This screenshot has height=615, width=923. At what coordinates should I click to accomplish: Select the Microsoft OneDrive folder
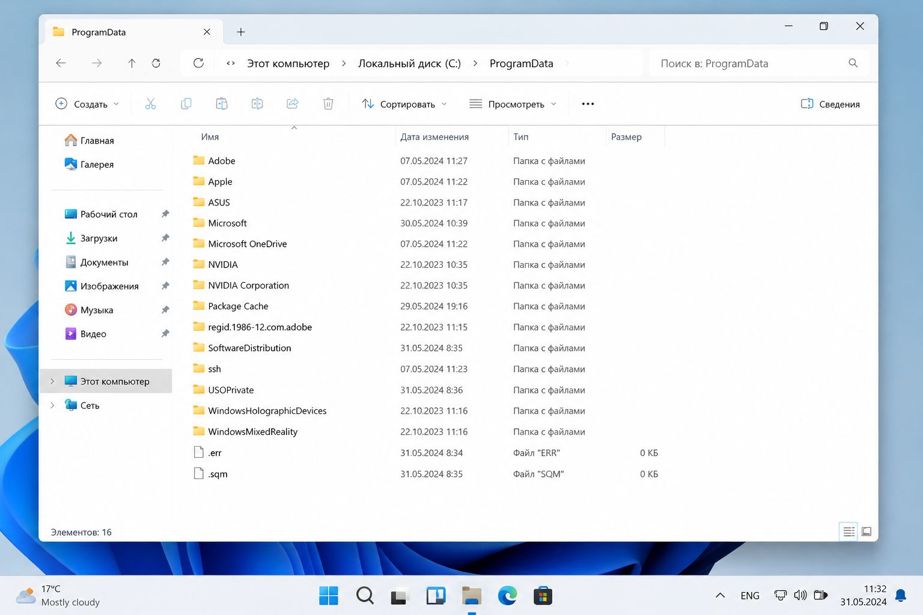tap(247, 244)
